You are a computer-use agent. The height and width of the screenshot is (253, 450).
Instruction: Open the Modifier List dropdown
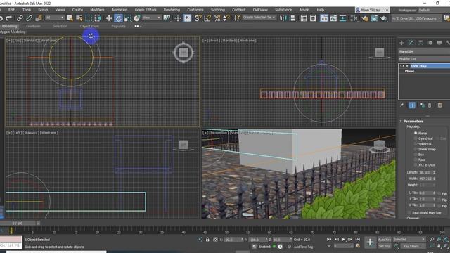point(424,59)
